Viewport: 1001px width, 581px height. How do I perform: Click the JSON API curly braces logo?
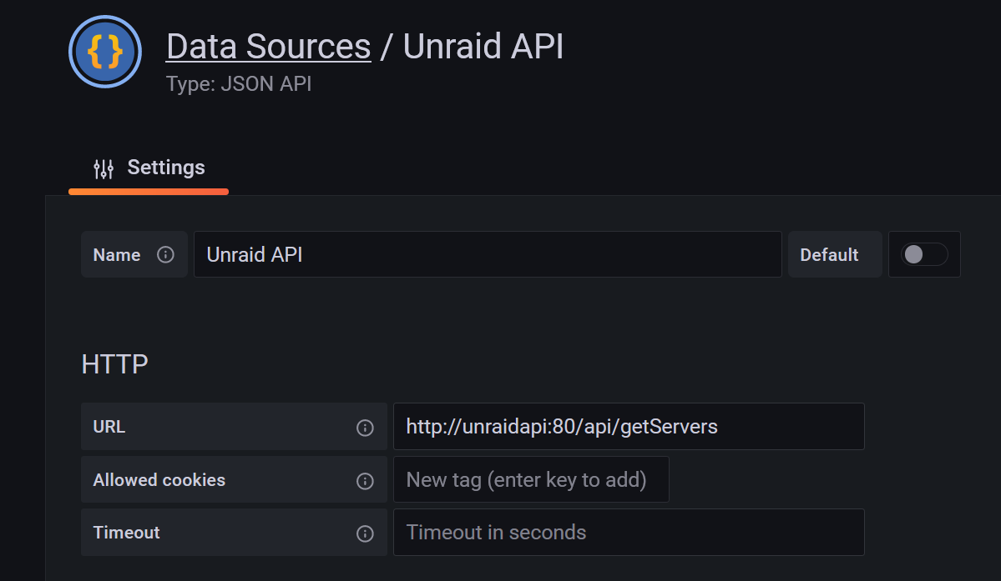click(x=105, y=52)
